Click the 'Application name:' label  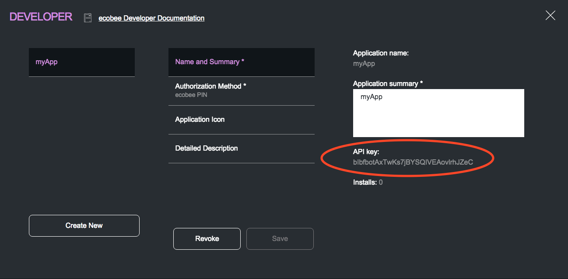(381, 53)
